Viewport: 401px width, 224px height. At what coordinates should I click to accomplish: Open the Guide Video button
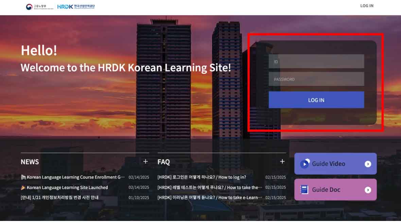click(335, 164)
